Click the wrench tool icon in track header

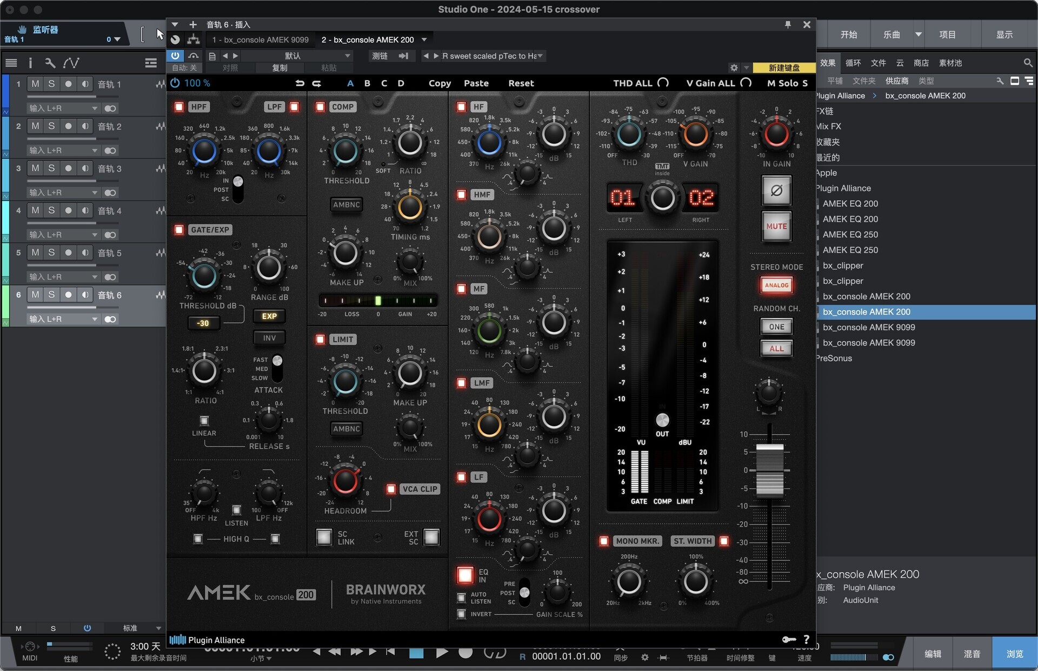click(50, 63)
